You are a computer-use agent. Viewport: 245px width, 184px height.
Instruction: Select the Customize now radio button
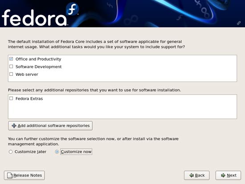pyautogui.click(x=57, y=151)
